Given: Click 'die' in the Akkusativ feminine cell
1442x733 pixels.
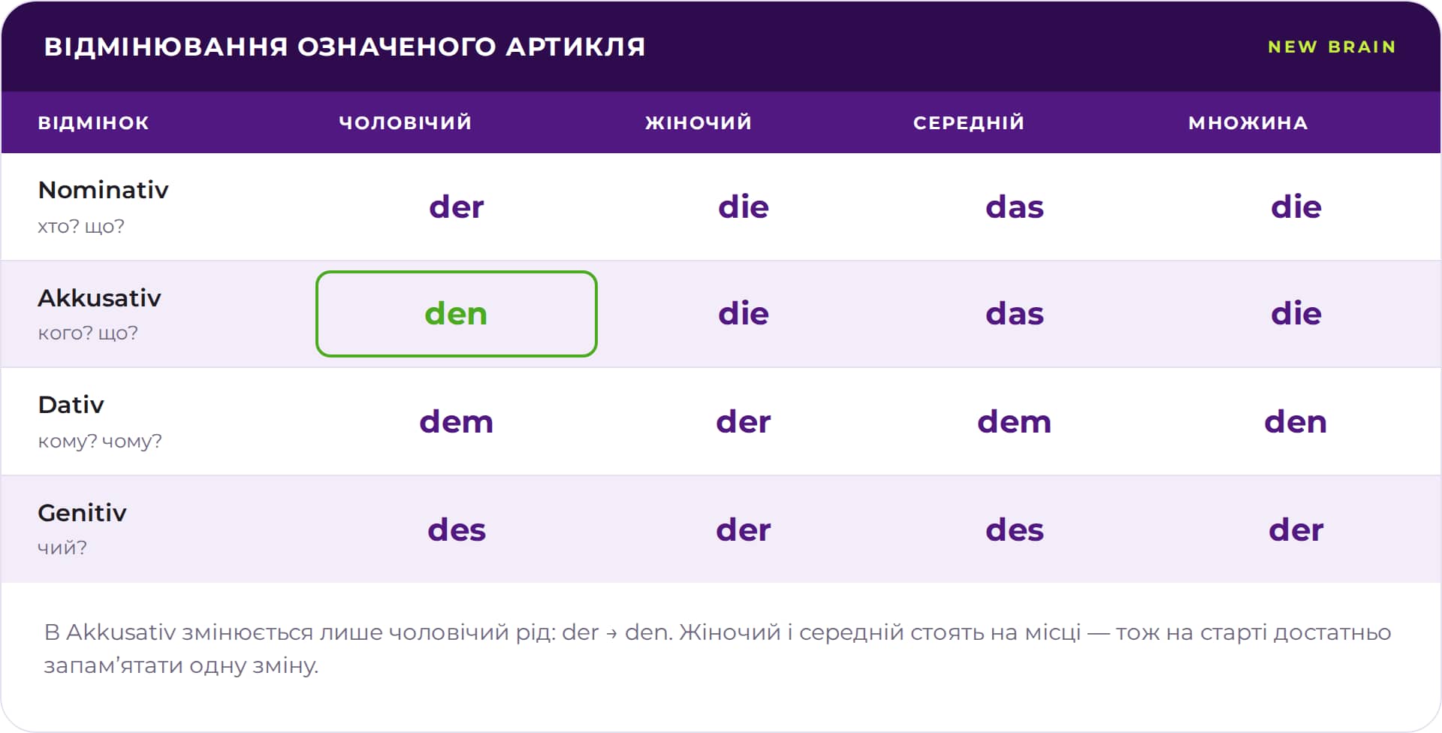Looking at the screenshot, I should 744,313.
